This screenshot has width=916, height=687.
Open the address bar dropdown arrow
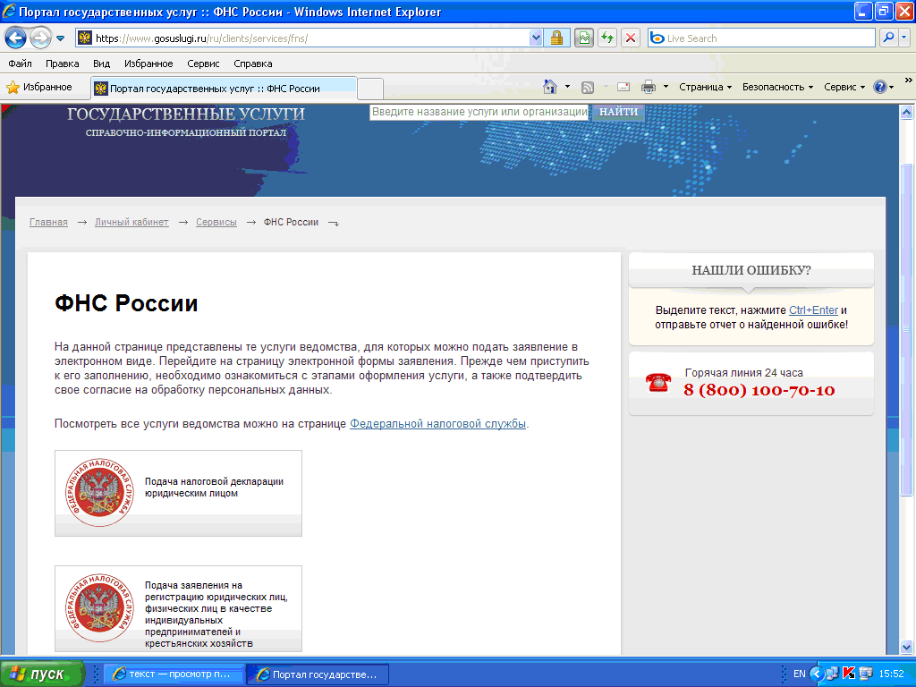click(535, 38)
